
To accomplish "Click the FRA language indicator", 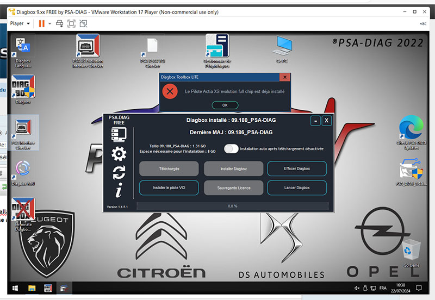I will pos(383,288).
